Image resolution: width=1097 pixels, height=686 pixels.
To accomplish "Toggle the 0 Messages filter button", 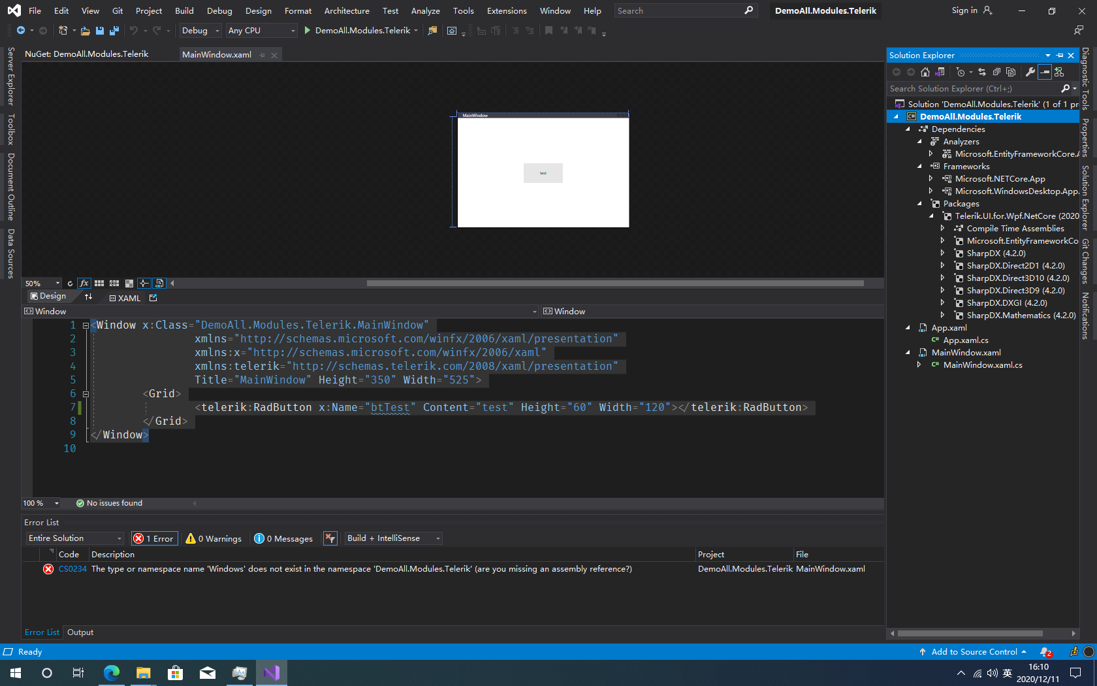I will click(283, 538).
